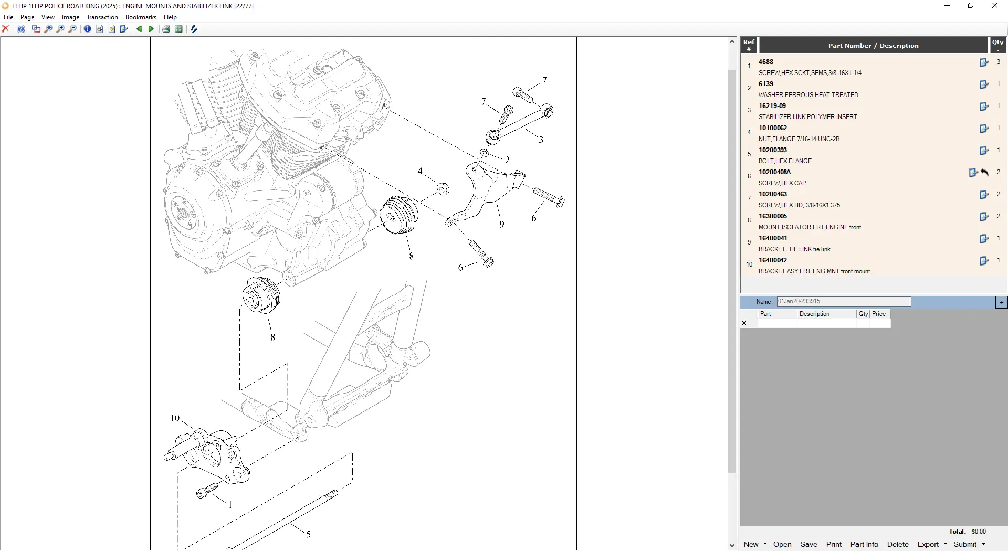Add bolt 10200393 using its row icon
Viewport: 1008px width, 551px height.
tap(984, 151)
